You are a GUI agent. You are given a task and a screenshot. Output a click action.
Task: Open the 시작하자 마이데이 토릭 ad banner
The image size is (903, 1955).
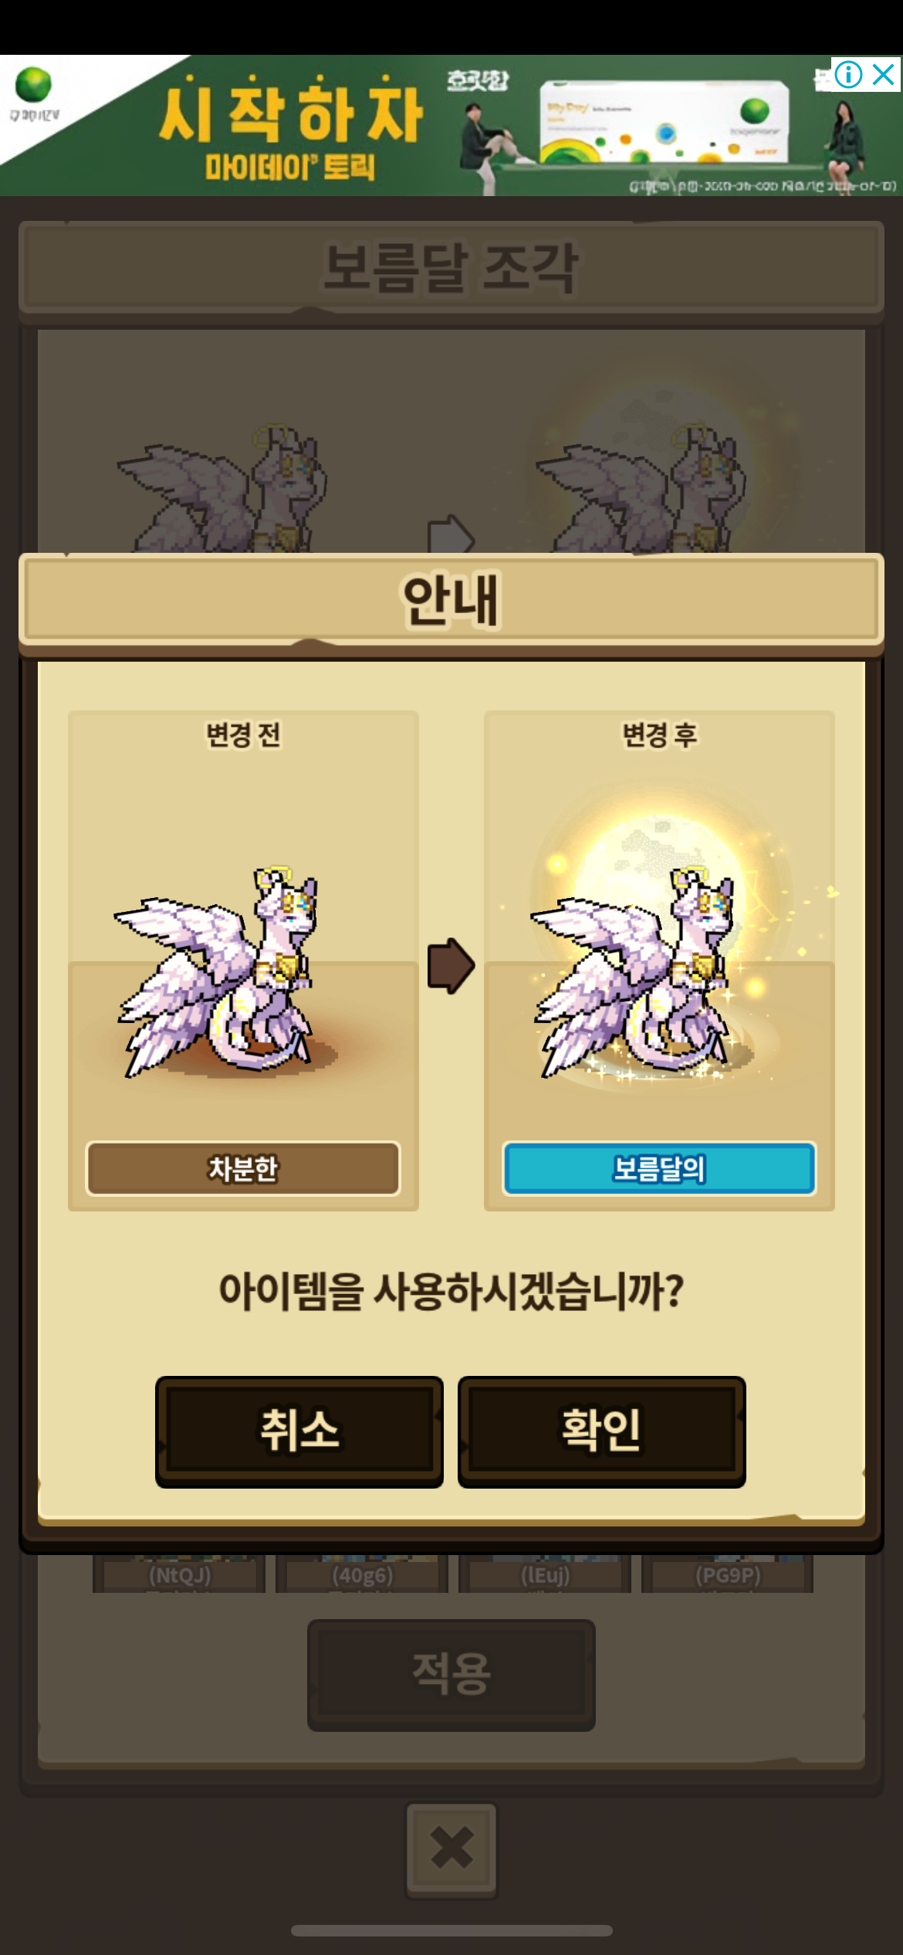[451, 125]
